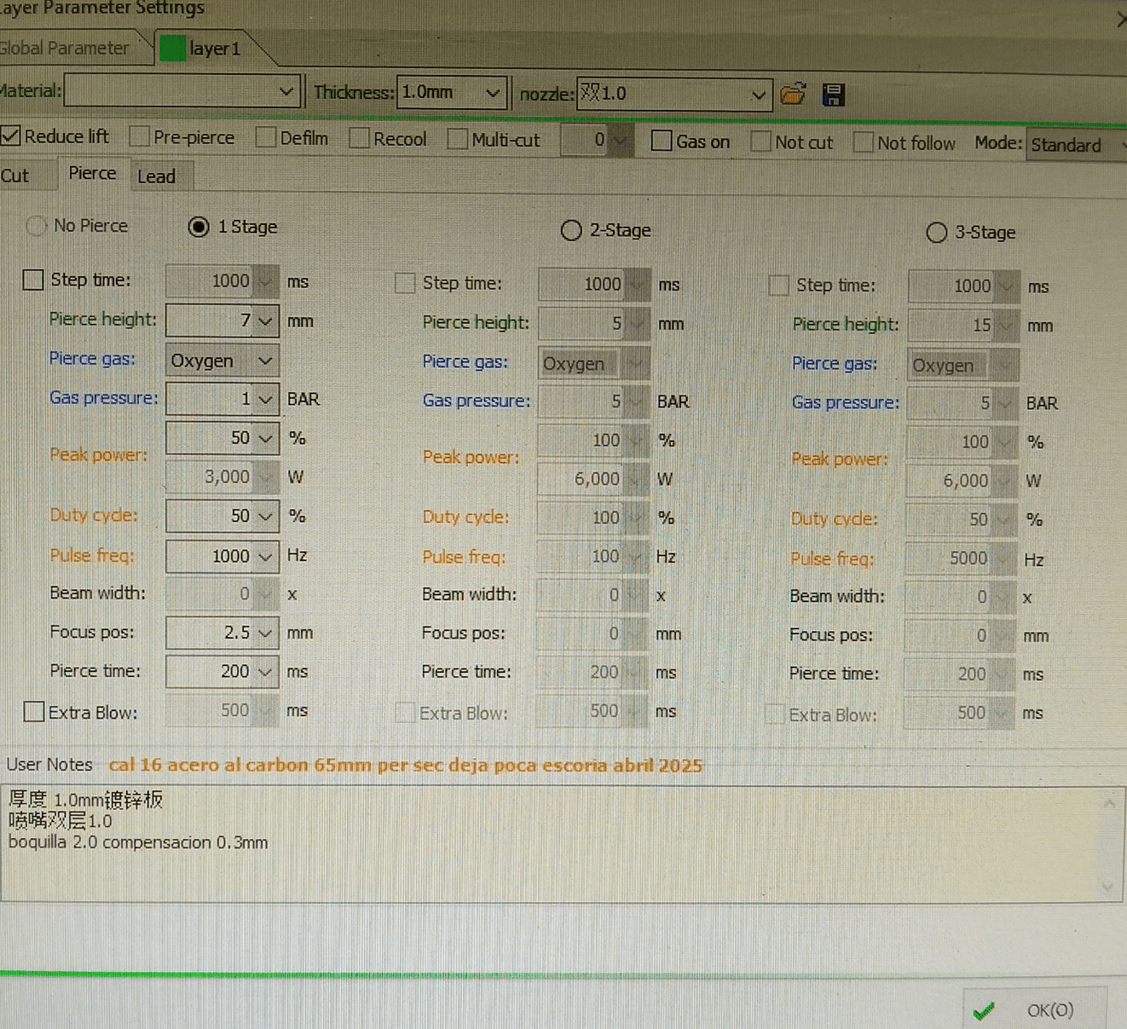
Task: Click 3-Stage Pierce height field showing 15
Action: coord(963,325)
